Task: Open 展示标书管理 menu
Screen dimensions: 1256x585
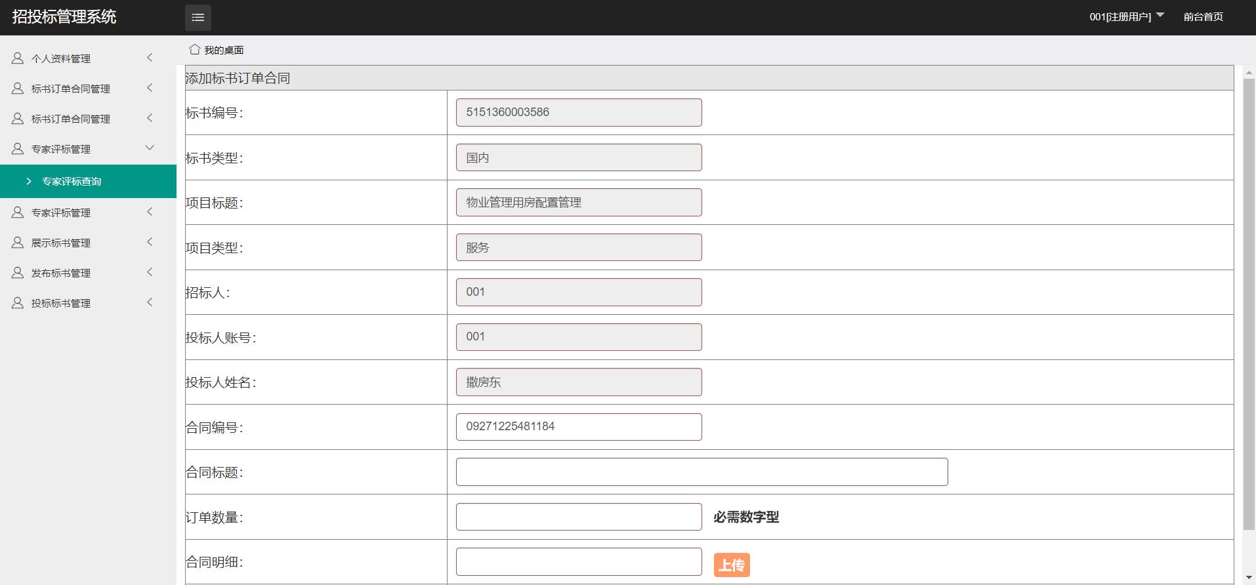Action: [88, 243]
